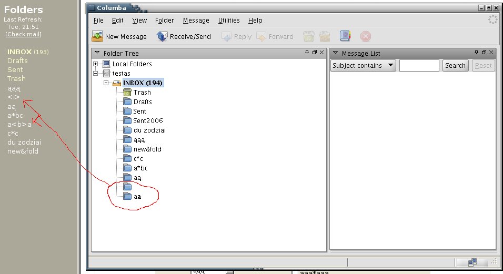Open the Utilities menu
This screenshot has width=503, height=274.
click(228, 21)
